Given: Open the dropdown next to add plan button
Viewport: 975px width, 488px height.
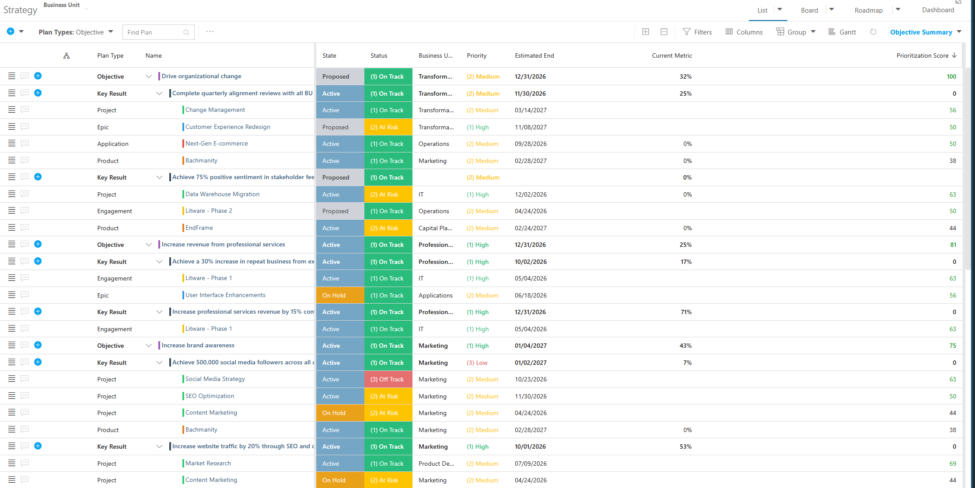Looking at the screenshot, I should pos(21,31).
